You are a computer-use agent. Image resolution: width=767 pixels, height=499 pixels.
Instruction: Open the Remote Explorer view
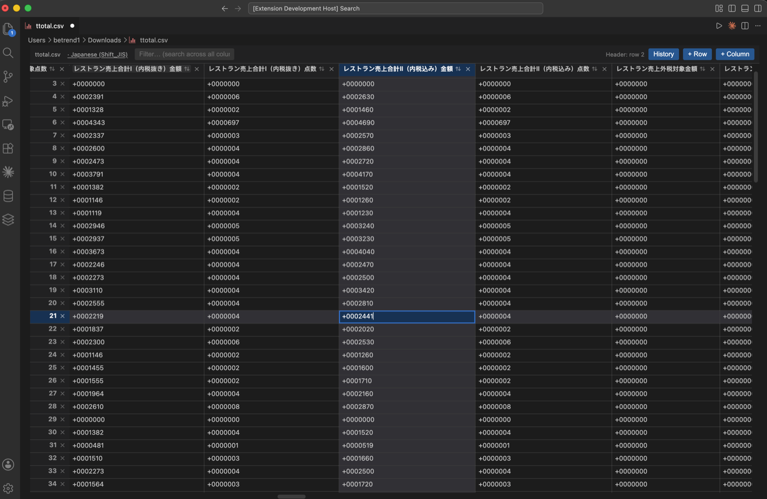(8, 125)
